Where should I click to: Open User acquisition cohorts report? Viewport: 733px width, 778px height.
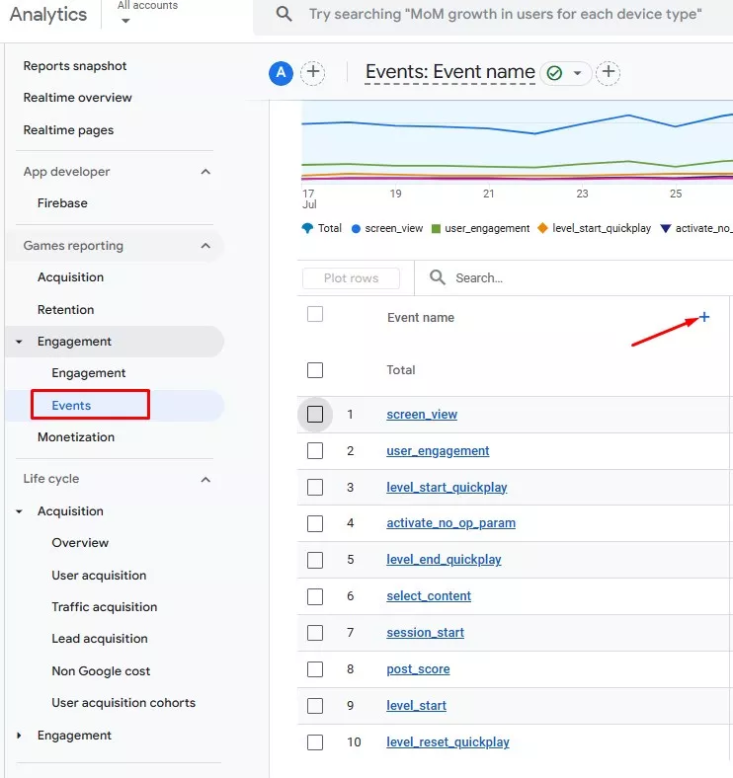coord(123,703)
